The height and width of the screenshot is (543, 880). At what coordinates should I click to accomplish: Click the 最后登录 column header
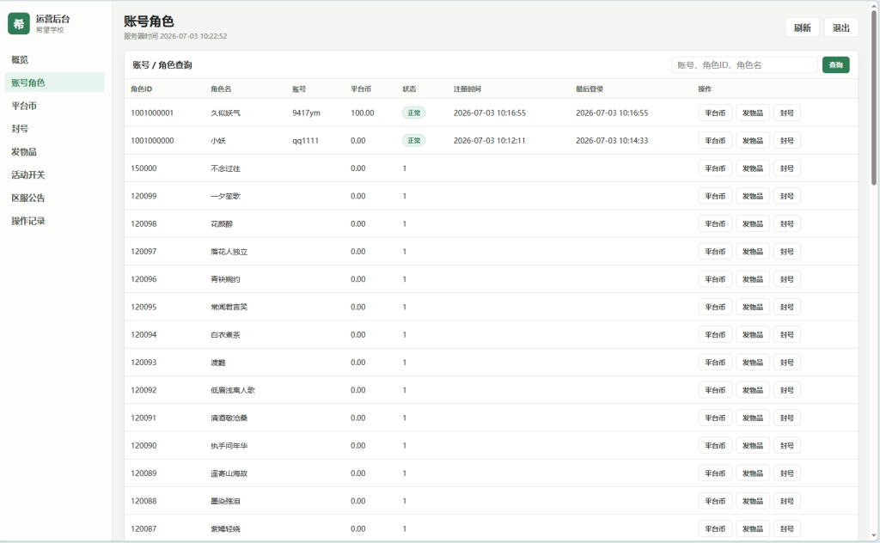590,89
